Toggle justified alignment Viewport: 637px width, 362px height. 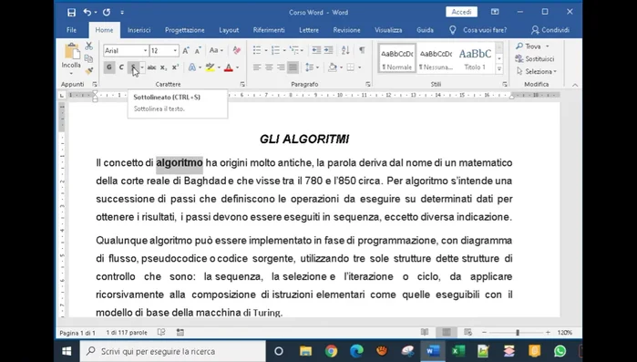click(293, 67)
